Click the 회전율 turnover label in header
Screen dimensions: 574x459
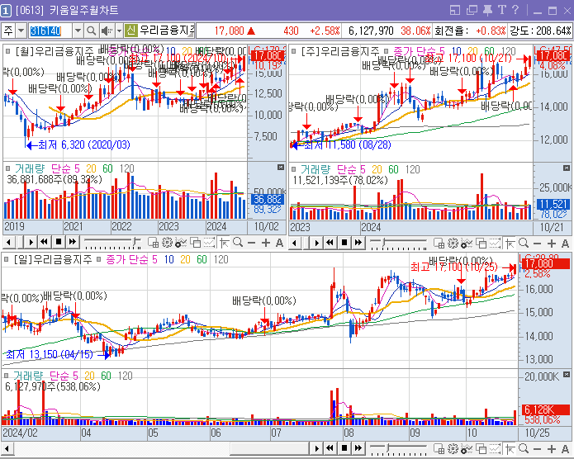452,31
